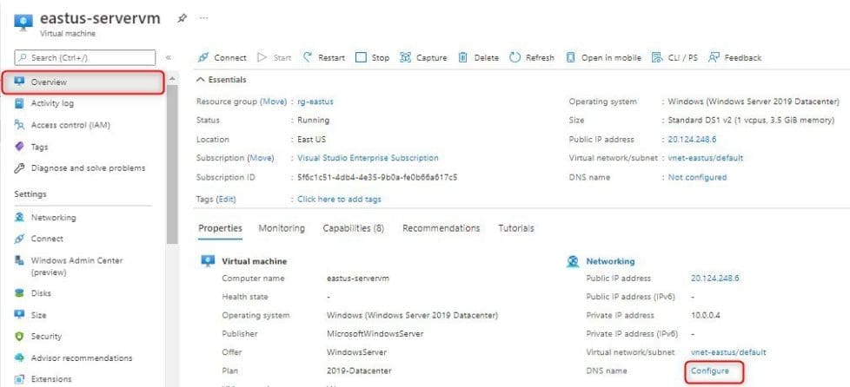
Task: Click the Networking section globe icon
Action: tap(573, 261)
